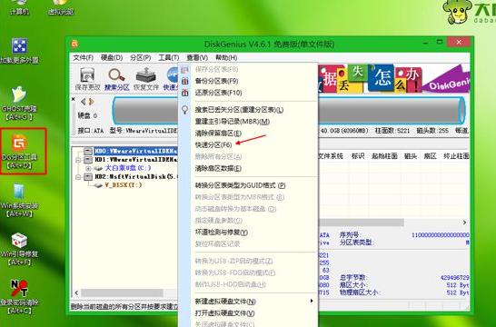Choose 备份分区表(F9) from the menu

click(x=217, y=81)
